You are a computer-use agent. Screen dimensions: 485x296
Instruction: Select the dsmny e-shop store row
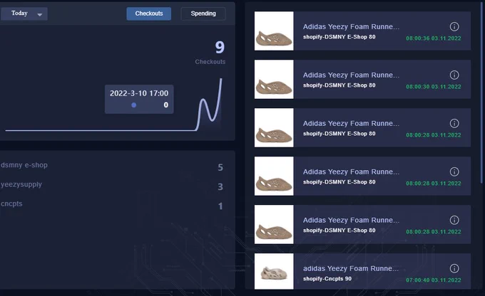point(112,166)
